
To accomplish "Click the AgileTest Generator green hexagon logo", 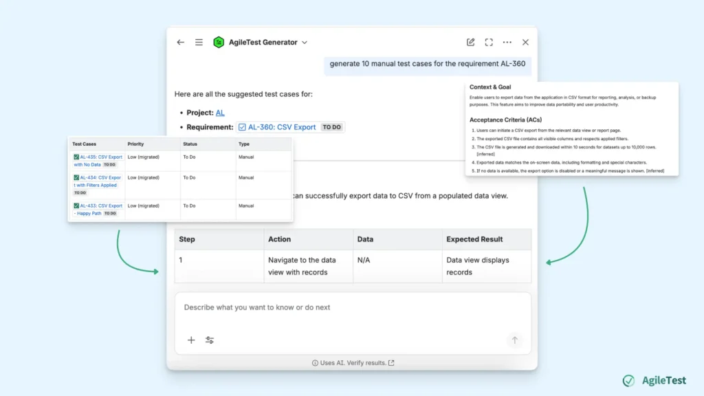I will click(219, 42).
